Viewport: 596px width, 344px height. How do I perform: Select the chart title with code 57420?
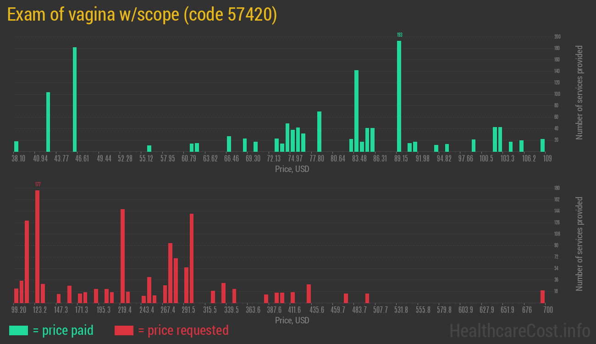[x=142, y=15]
